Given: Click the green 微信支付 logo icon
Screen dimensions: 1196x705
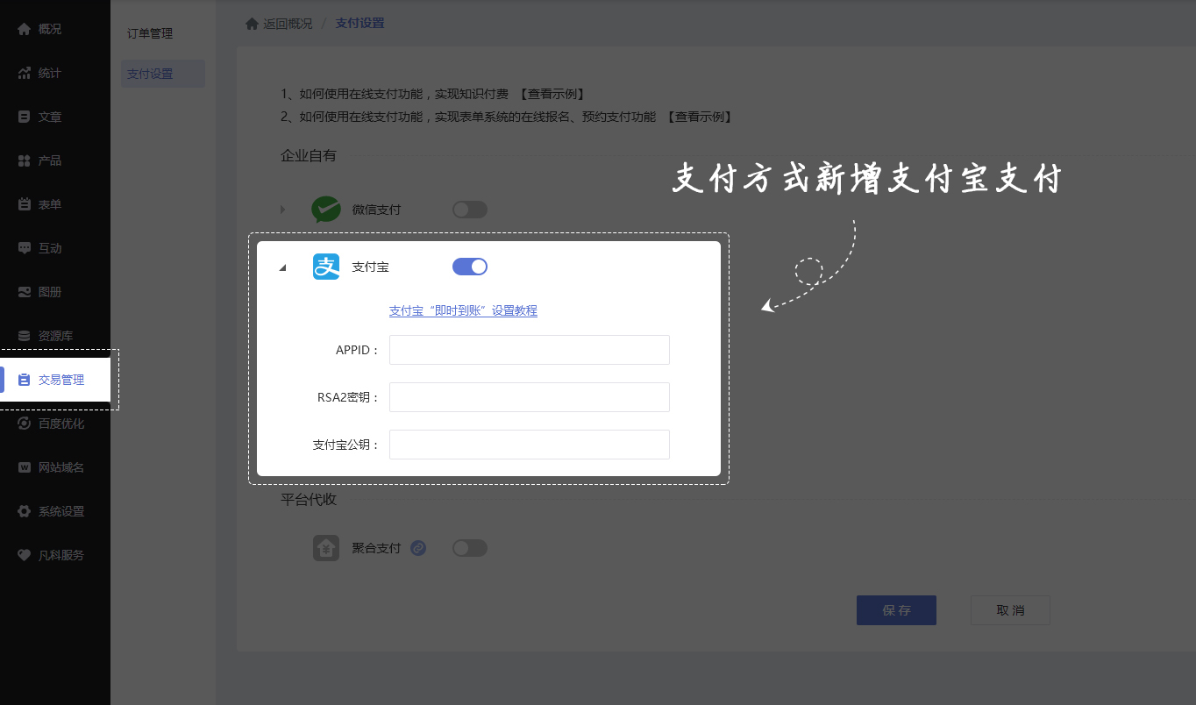Looking at the screenshot, I should pyautogui.click(x=326, y=210).
